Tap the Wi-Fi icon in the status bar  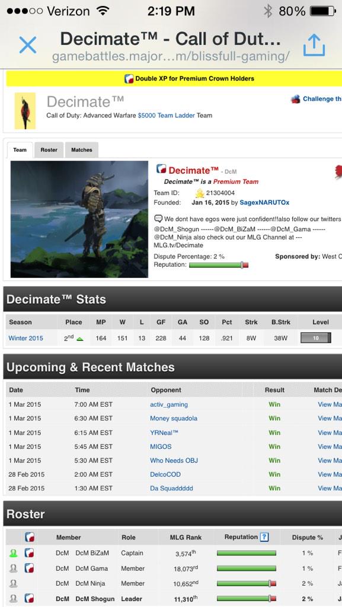pos(102,11)
